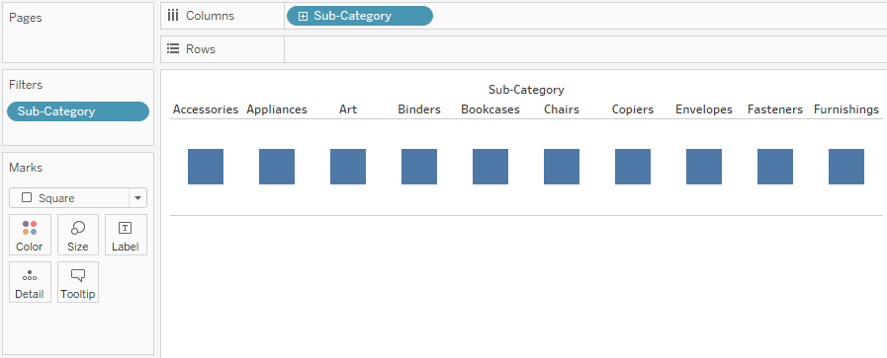Click the Sub-Category field label header
The image size is (887, 358).
526,90
